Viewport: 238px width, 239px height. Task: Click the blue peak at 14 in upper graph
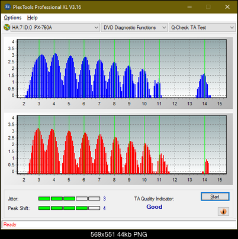(203, 86)
